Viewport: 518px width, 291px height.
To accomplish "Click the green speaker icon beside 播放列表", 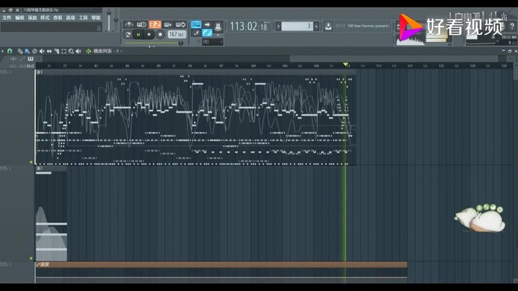I will [x=89, y=51].
